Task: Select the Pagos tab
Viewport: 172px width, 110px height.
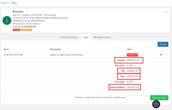Action: [85, 37]
